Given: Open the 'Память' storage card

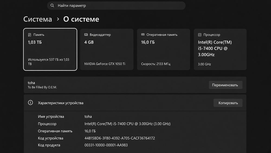Looking at the screenshot, I should [x=50, y=49].
